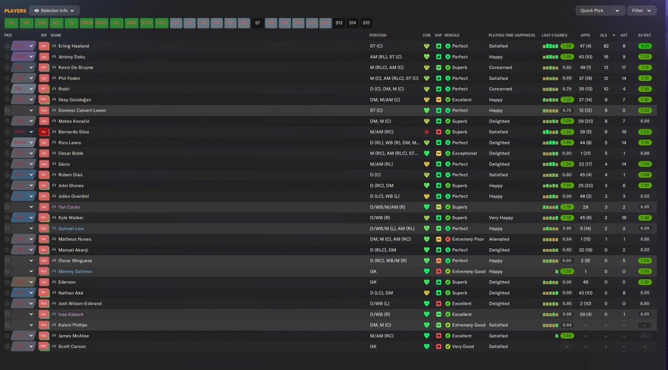This screenshot has height=370, width=668.
Task: Click Yan Couto's name in purple
Action: (x=69, y=207)
